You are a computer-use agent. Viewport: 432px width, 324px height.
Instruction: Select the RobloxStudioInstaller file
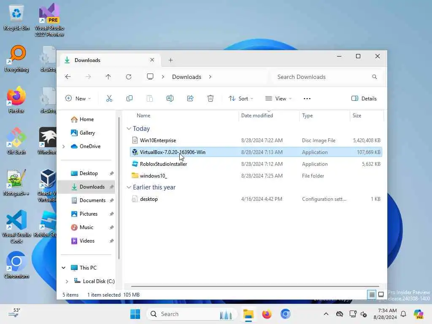pos(256,164)
